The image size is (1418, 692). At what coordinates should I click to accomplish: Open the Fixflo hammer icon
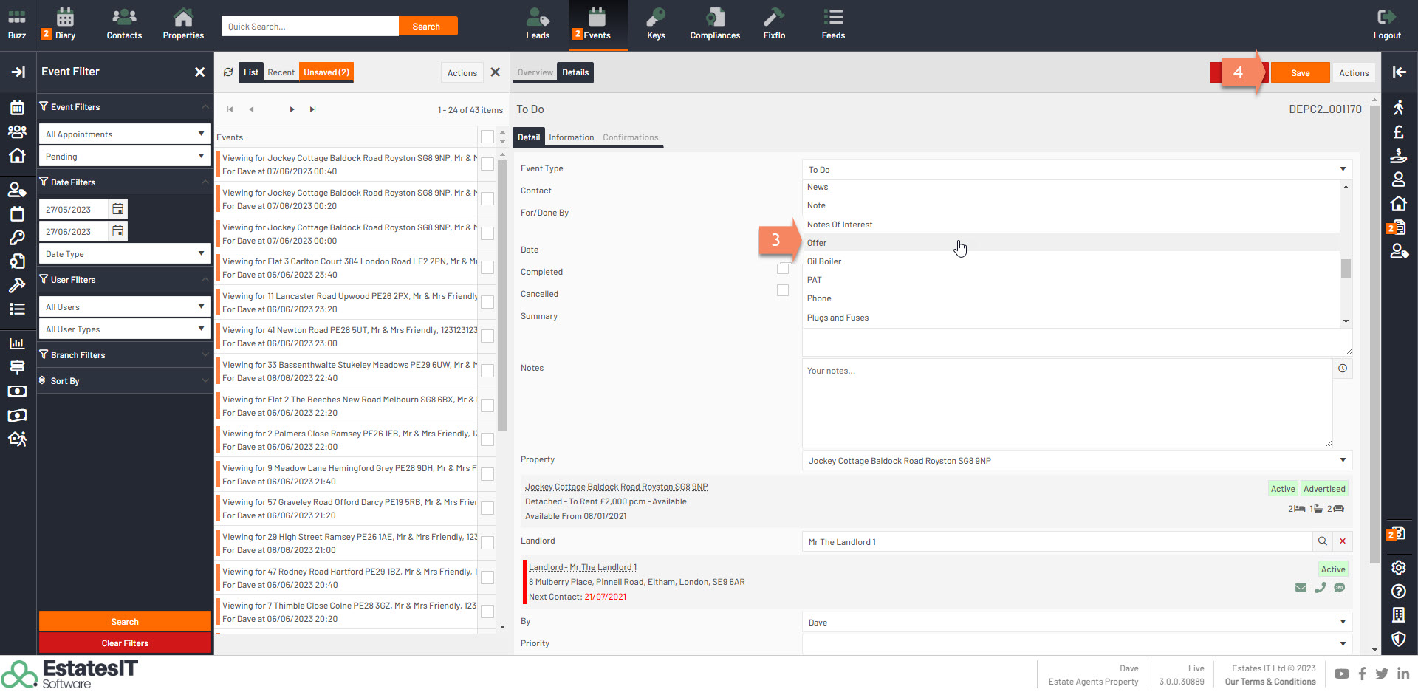774,24
